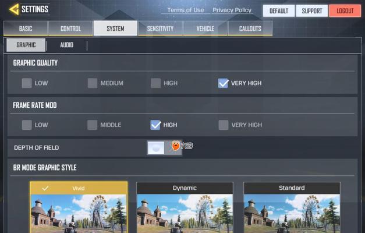Switch to the Audio sub-tab
This screenshot has width=365, height=233.
[67, 45]
